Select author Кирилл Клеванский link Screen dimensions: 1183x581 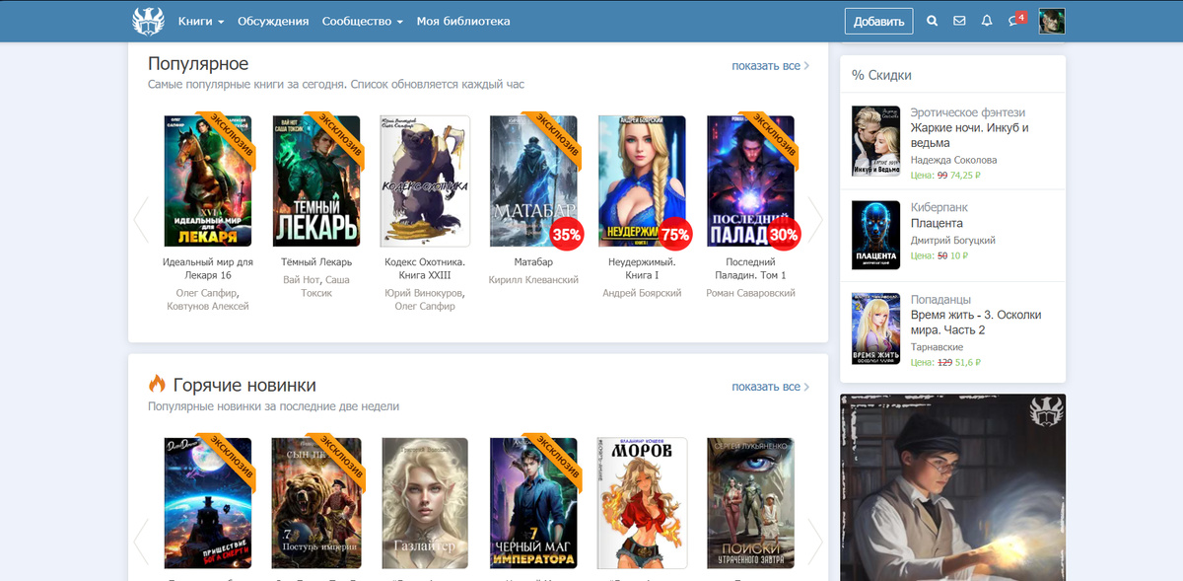pos(533,280)
